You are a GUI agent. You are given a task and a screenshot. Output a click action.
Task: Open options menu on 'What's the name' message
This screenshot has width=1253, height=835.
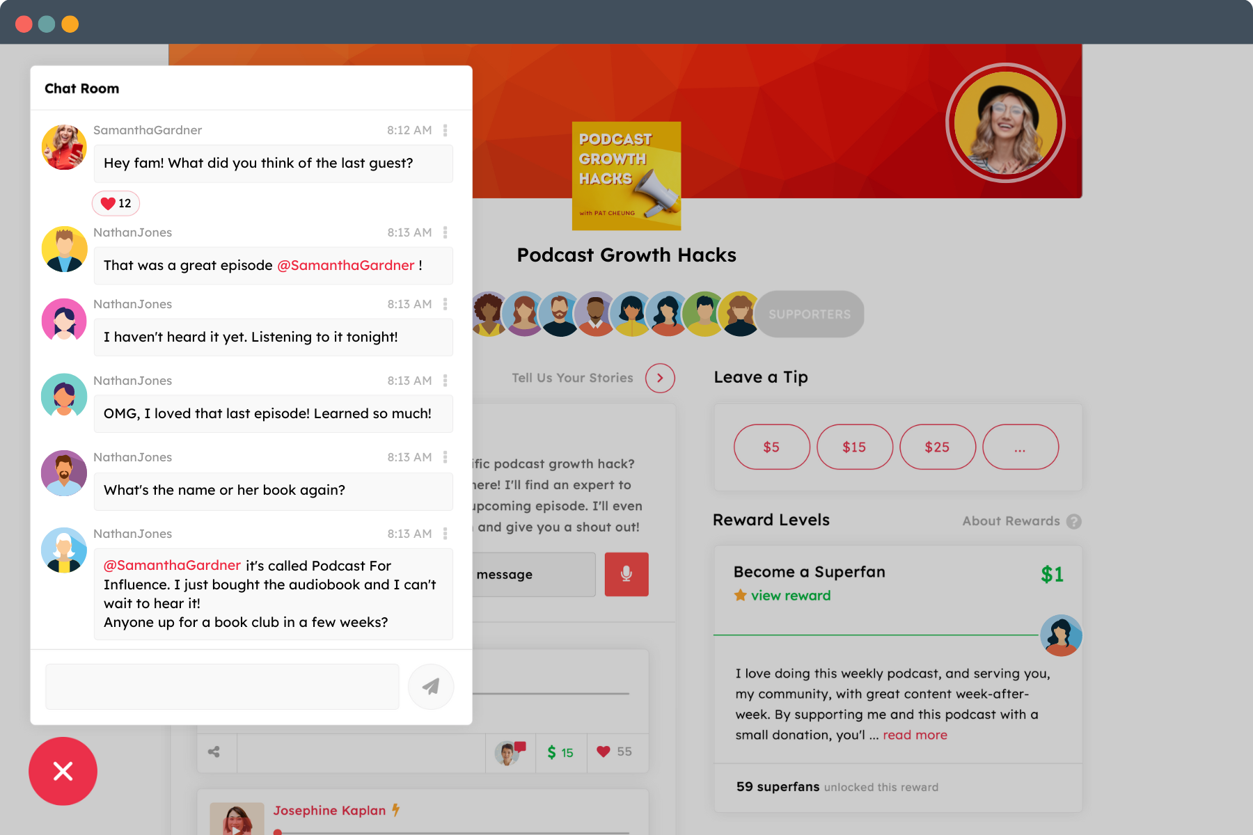coord(446,457)
